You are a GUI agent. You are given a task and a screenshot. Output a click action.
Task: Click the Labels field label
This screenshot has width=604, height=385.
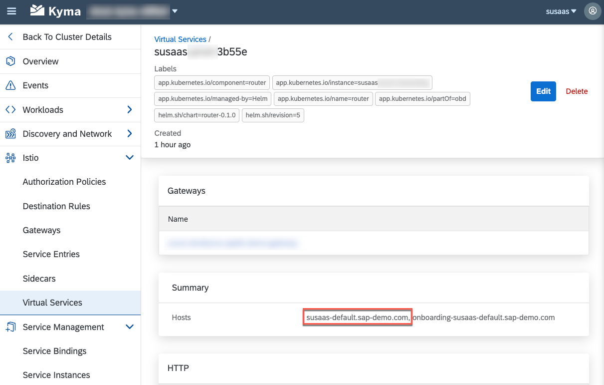[x=165, y=69]
